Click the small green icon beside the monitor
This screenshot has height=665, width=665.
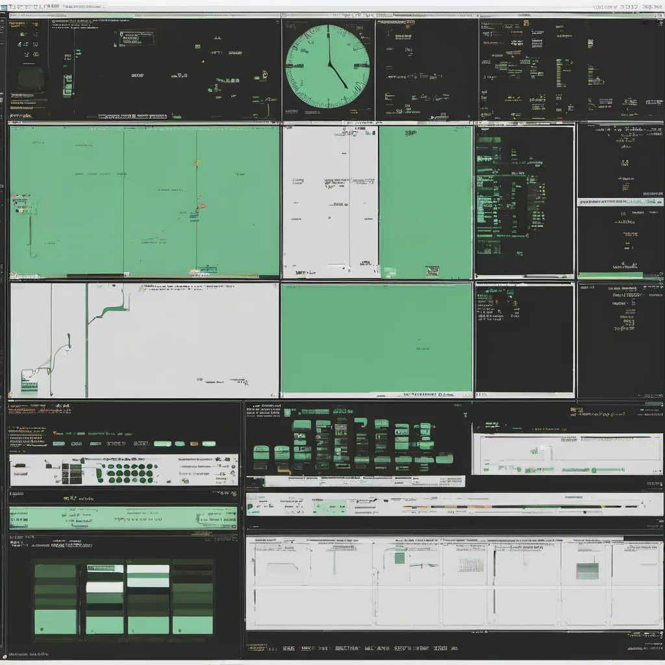pos(68,85)
